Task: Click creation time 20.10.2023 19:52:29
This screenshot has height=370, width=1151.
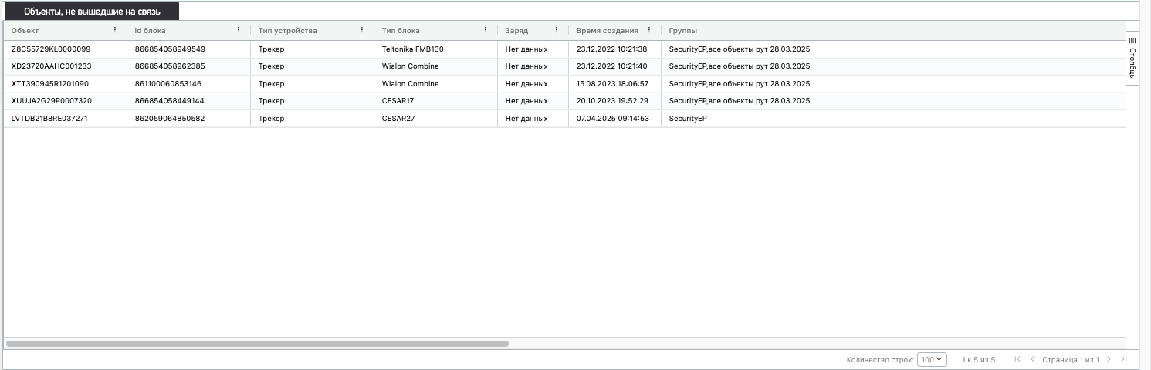Action: click(x=613, y=101)
